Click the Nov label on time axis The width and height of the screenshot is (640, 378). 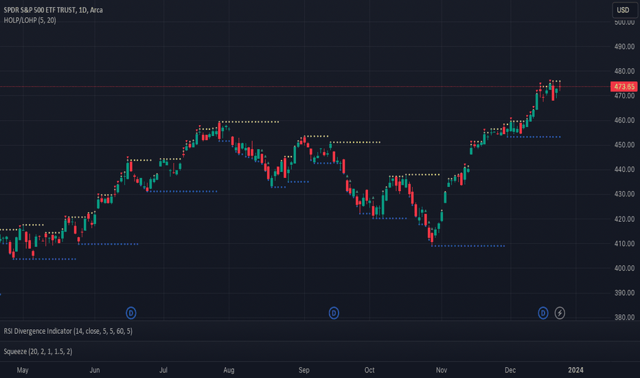tap(442, 370)
